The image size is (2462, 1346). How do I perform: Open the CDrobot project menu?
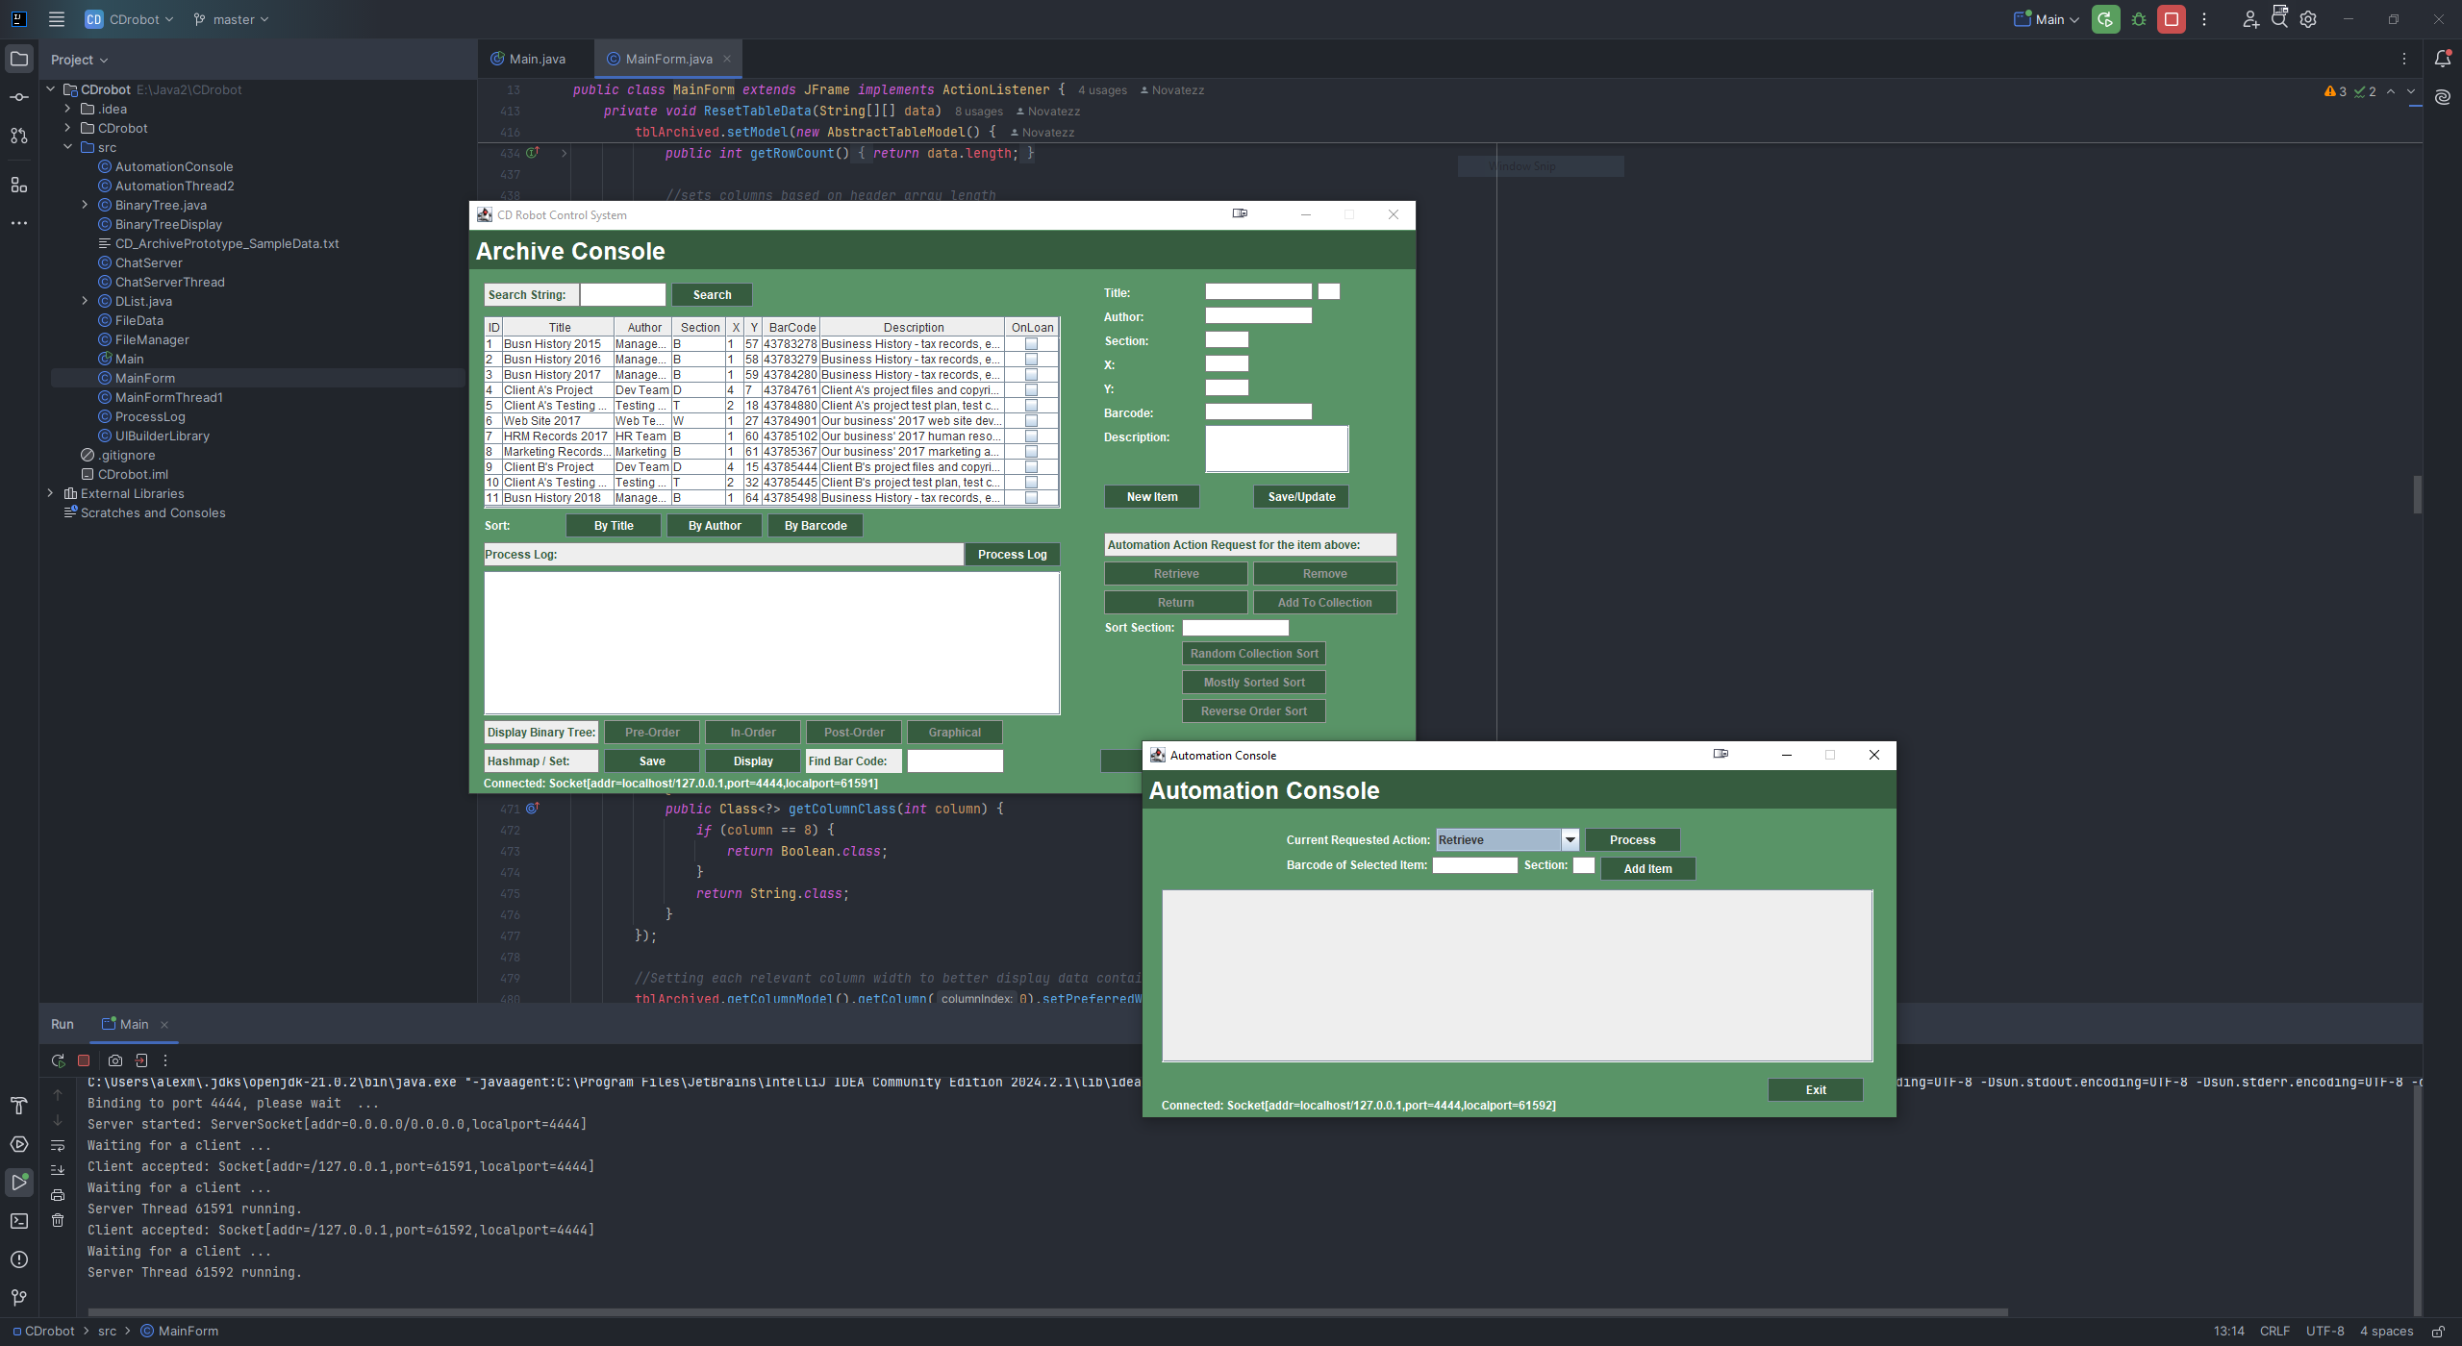pos(130,19)
